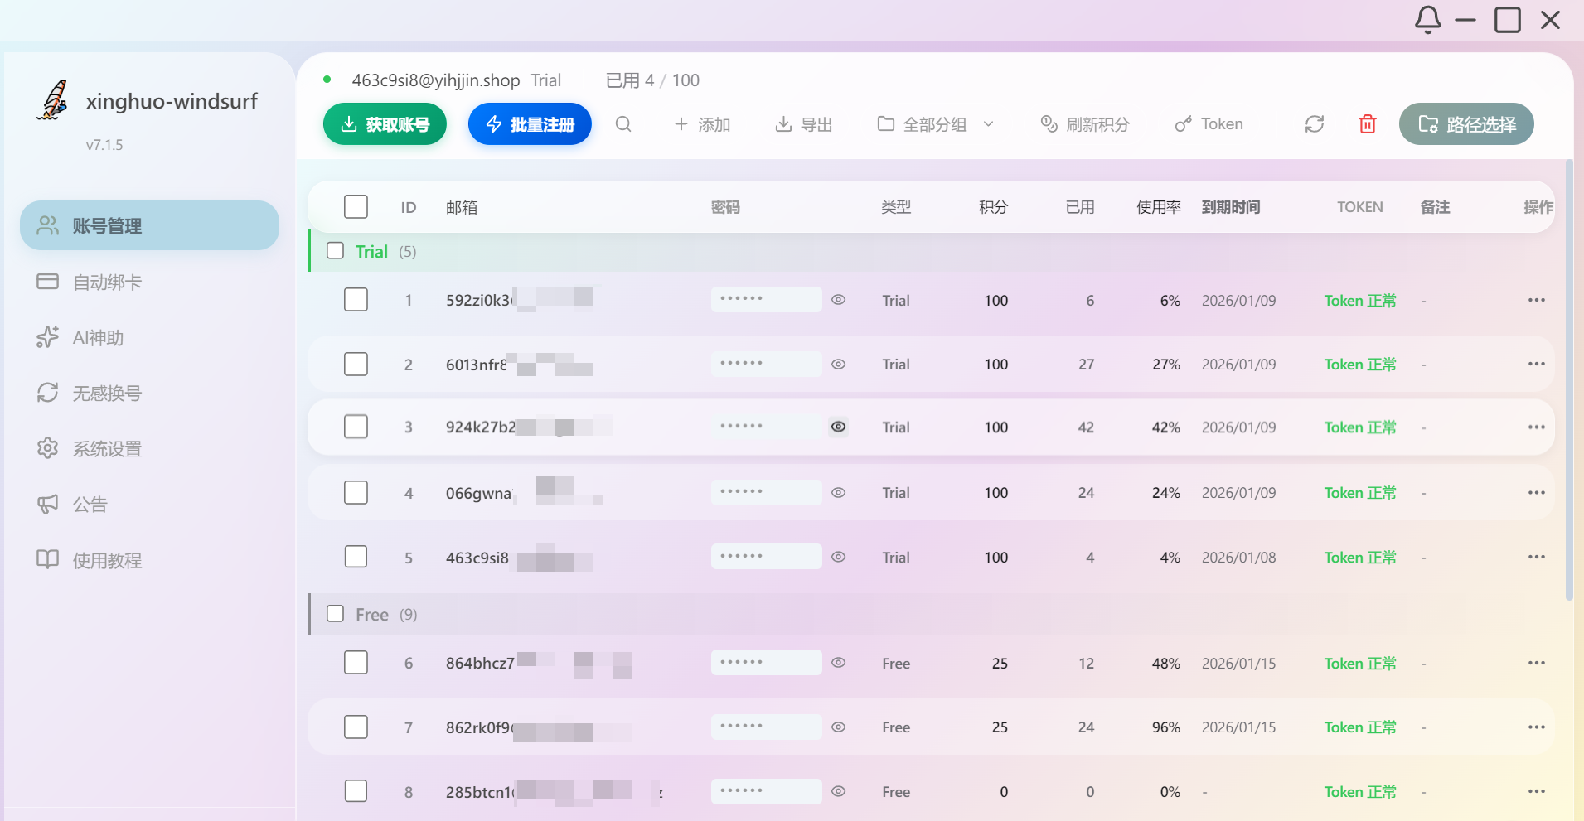Click the red trash delete icon
The height and width of the screenshot is (821, 1584).
click(x=1368, y=124)
